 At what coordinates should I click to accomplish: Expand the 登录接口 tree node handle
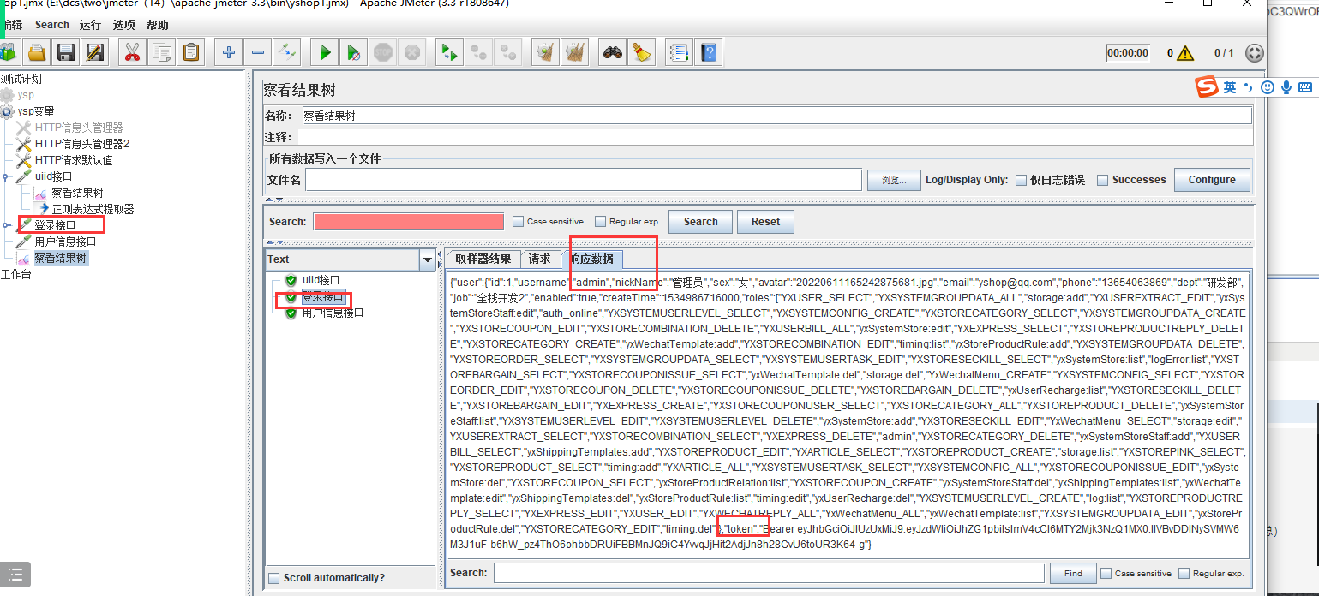6,225
